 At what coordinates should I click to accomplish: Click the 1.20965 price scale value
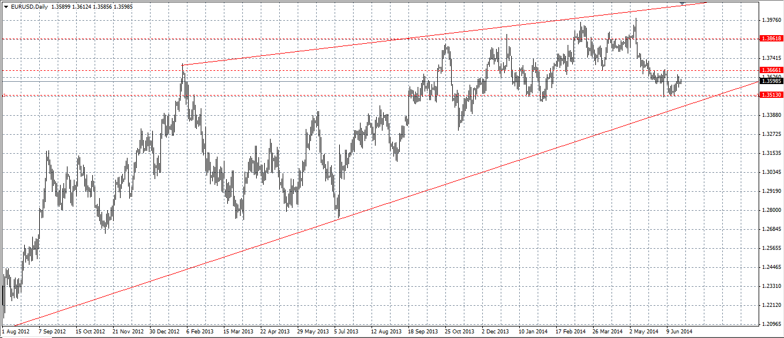click(x=771, y=324)
